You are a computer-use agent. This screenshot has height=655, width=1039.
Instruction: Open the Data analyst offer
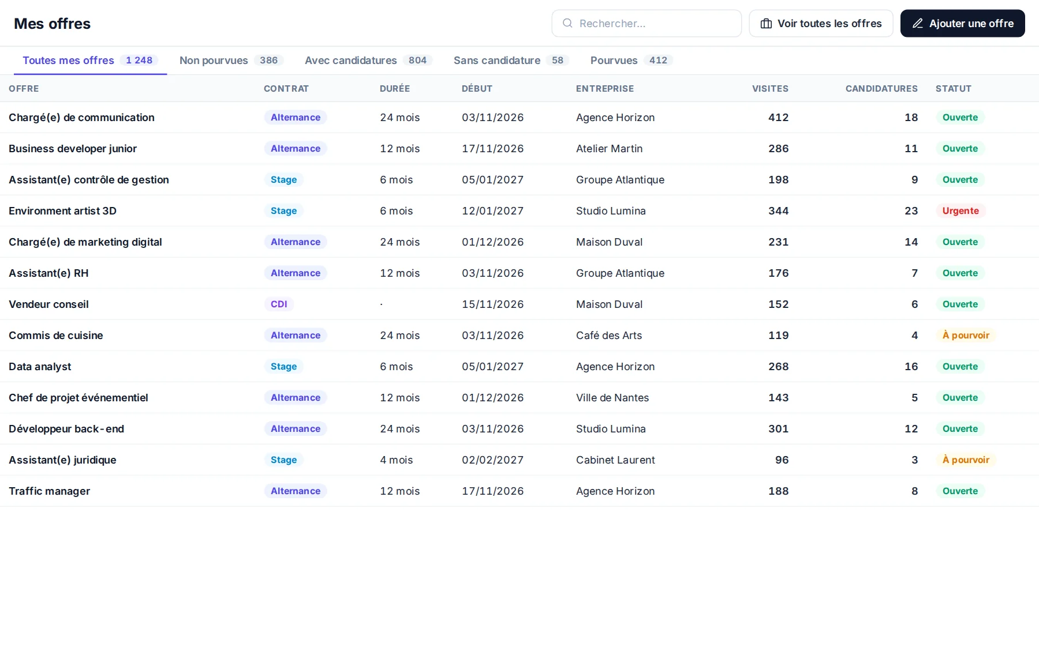tap(40, 367)
